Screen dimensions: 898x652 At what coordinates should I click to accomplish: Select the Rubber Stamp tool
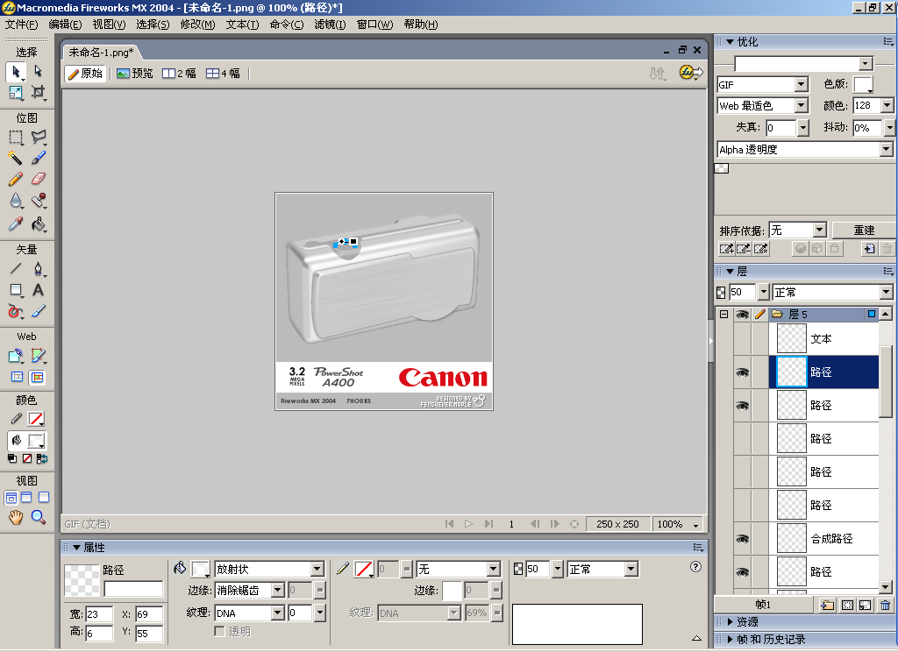pos(38,201)
